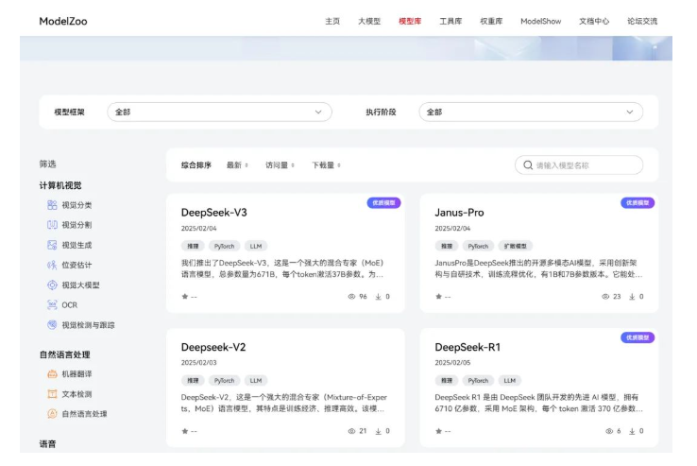Click the 视觉分类 category icon

coord(52,205)
